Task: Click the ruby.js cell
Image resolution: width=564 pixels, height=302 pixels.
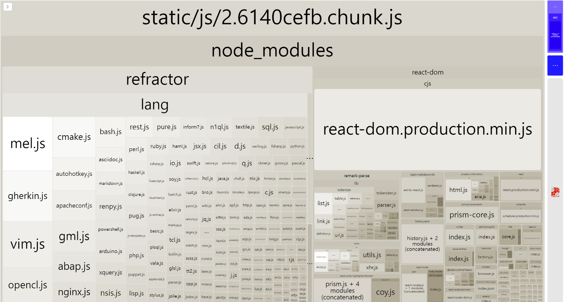Action: click(158, 146)
